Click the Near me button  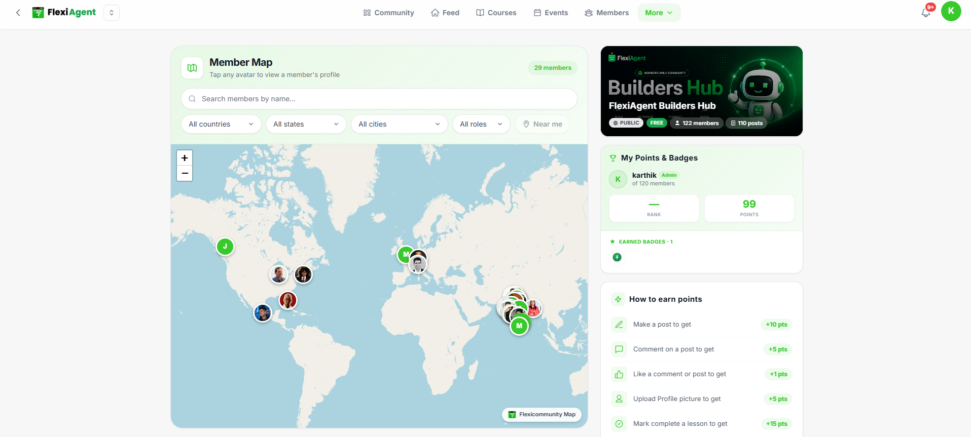(x=543, y=124)
